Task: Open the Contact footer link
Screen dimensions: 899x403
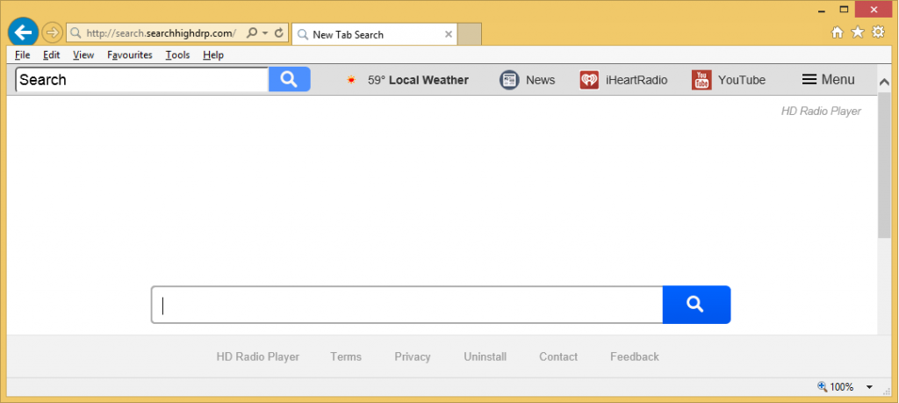Action: pyautogui.click(x=558, y=356)
